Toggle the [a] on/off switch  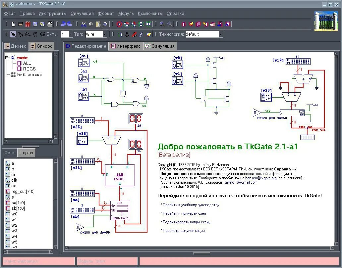click(x=84, y=78)
